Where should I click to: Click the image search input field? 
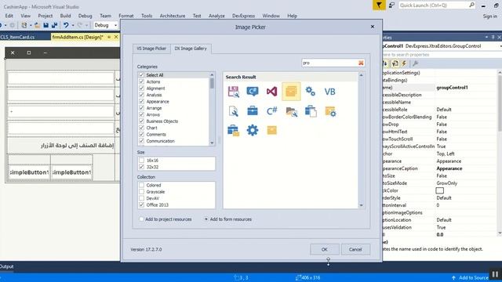[x=329, y=63]
